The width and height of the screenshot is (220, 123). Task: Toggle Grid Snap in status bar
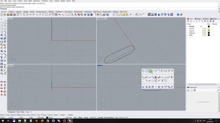69,118
